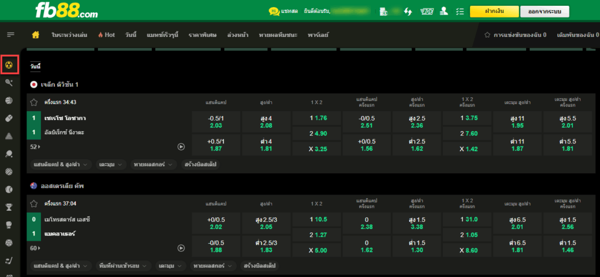The width and height of the screenshot is (600, 277).
Task: Select the underlined วันนี้ tab above matches
Action: [36, 67]
